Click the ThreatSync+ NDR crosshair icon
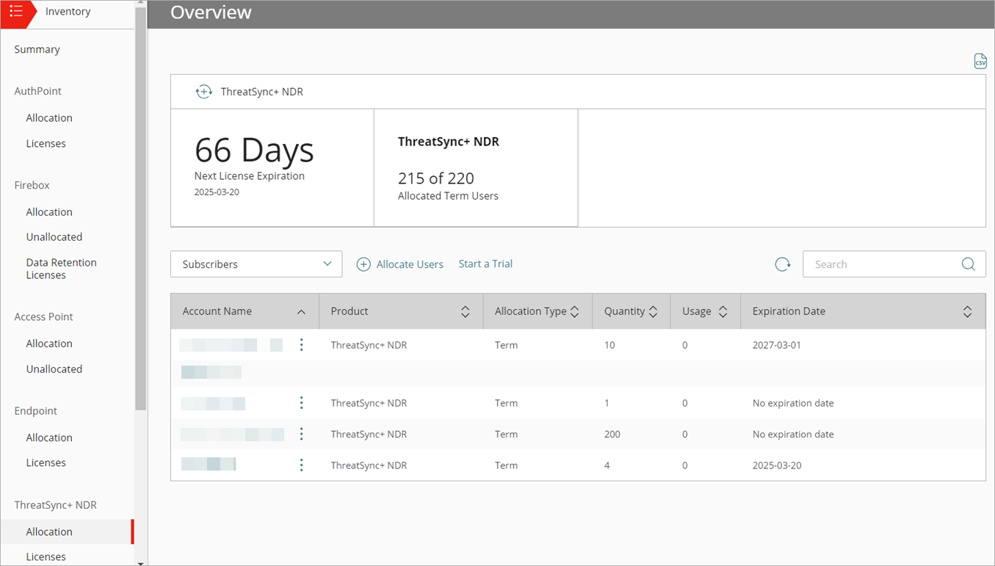Viewport: 995px width, 566px height. (x=204, y=91)
